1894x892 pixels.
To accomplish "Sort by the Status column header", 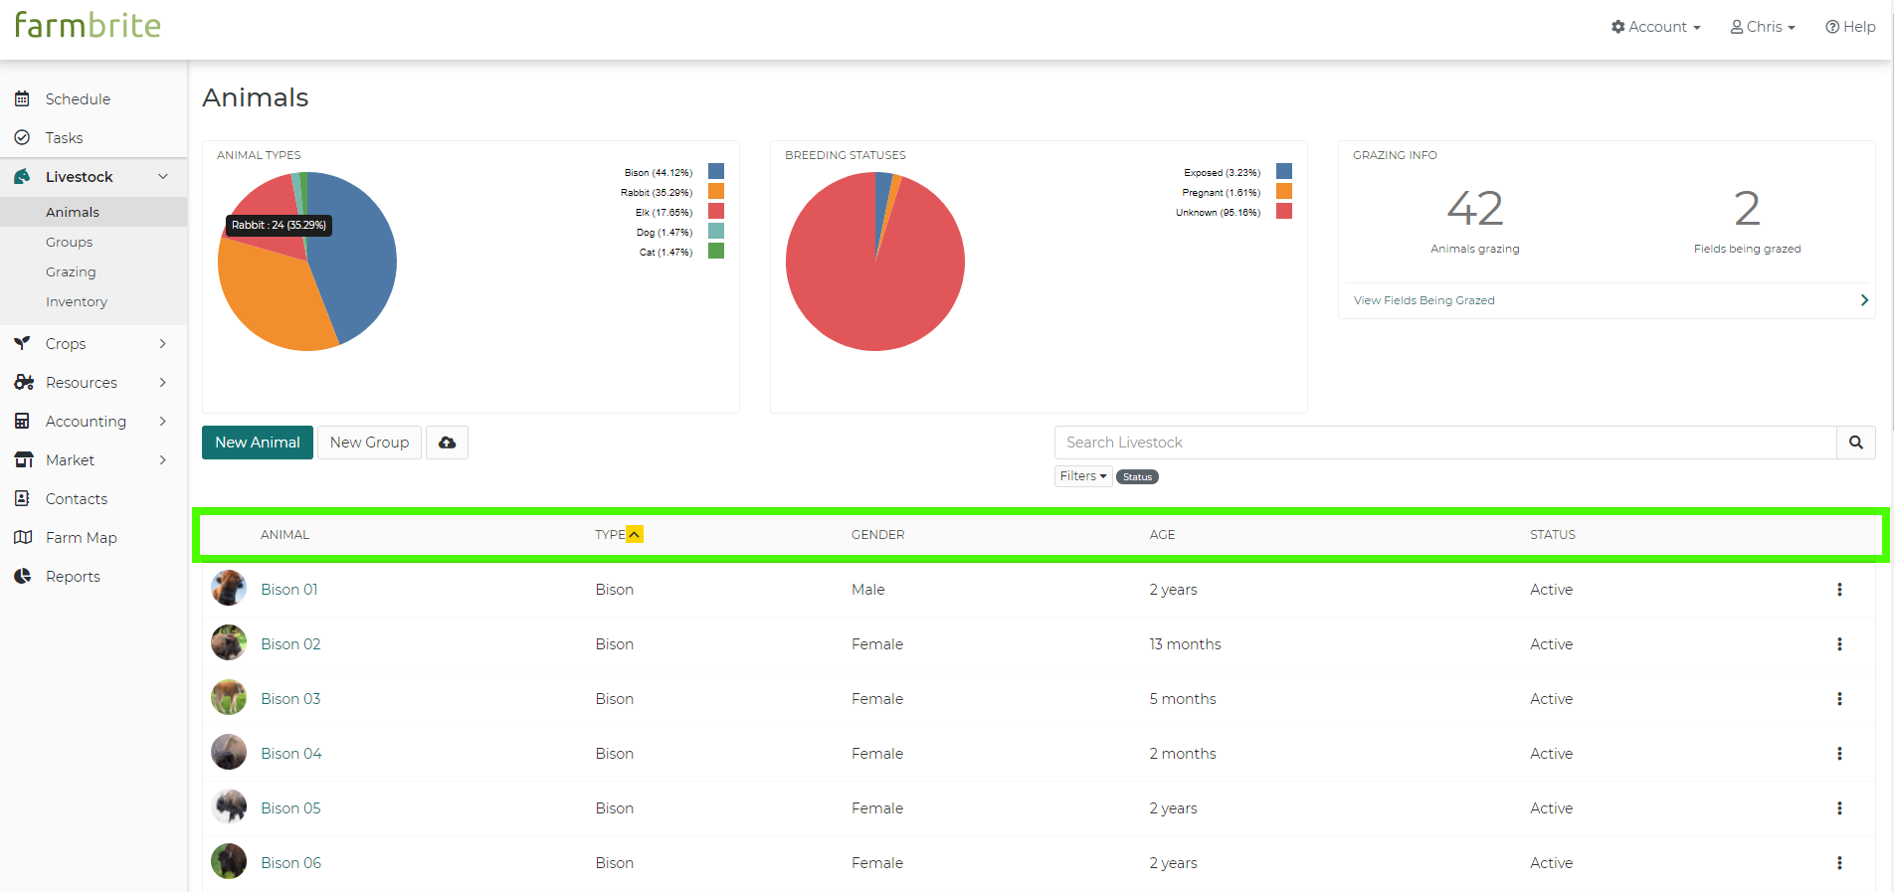I will coord(1552,535).
